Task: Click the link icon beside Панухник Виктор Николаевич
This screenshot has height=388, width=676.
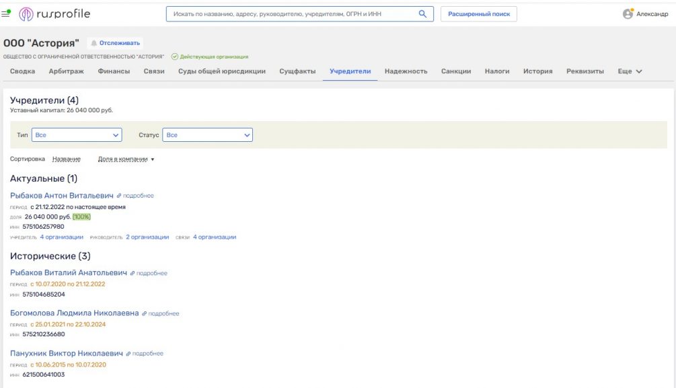Action: point(128,354)
